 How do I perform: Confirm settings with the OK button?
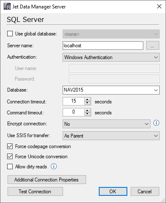click(x=113, y=192)
